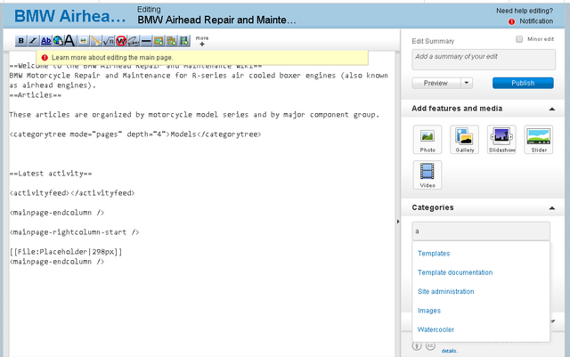Place cursor in the activityfeed tag line
The height and width of the screenshot is (357, 570).
click(x=72, y=193)
